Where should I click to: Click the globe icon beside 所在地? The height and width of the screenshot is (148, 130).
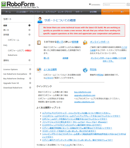pos(85,70)
